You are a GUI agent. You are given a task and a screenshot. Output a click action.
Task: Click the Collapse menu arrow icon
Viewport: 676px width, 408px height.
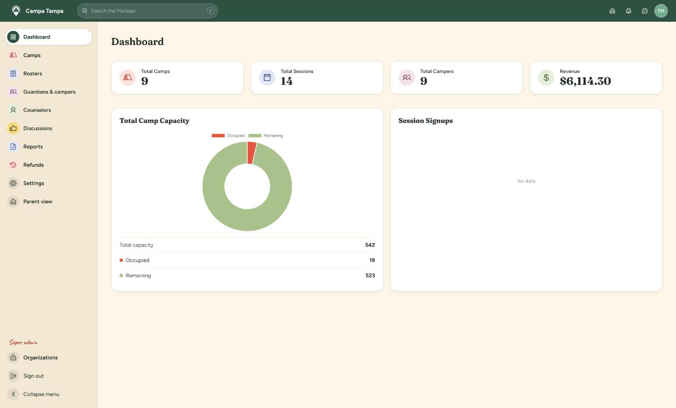pyautogui.click(x=13, y=394)
